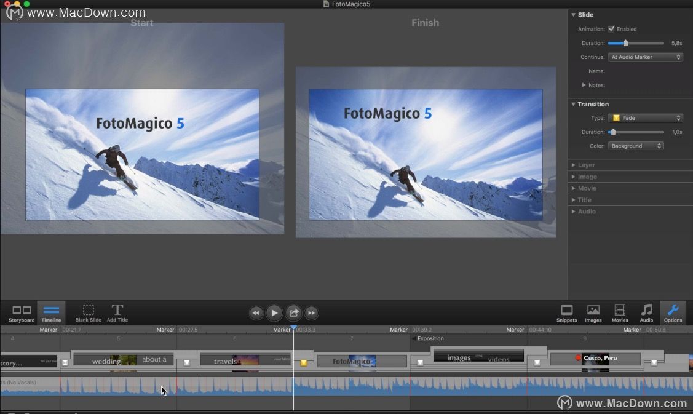Open the Transition Type Fade dropdown
This screenshot has width=693, height=414.
(x=645, y=118)
